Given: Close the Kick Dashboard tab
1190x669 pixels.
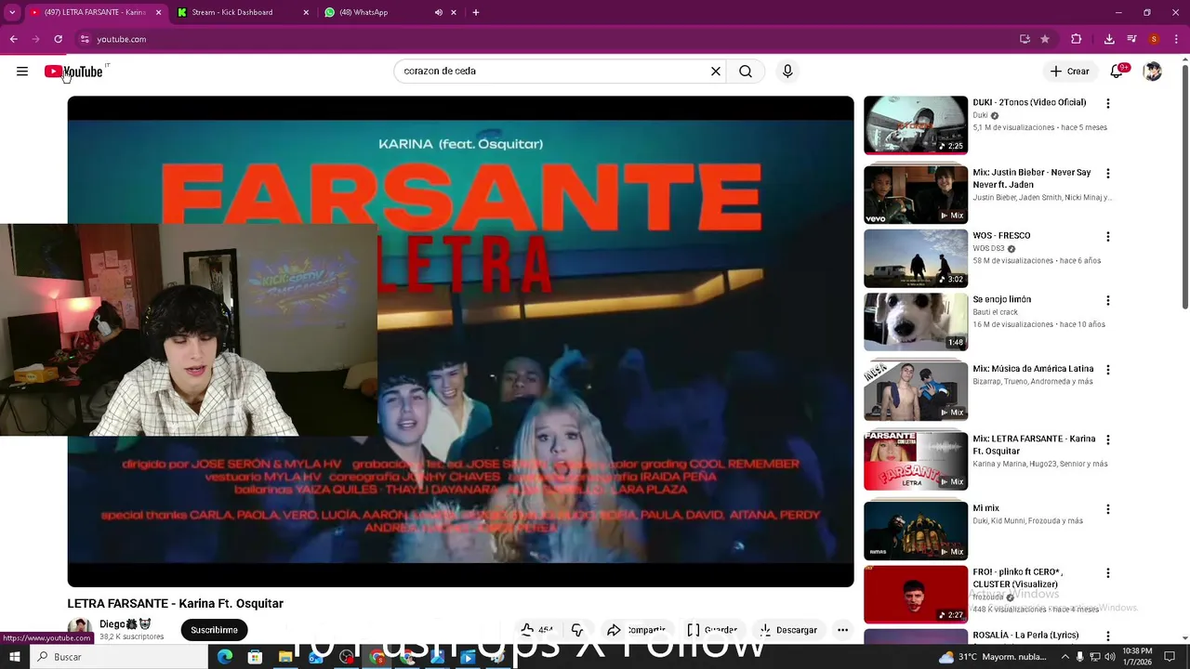Looking at the screenshot, I should click(x=306, y=12).
